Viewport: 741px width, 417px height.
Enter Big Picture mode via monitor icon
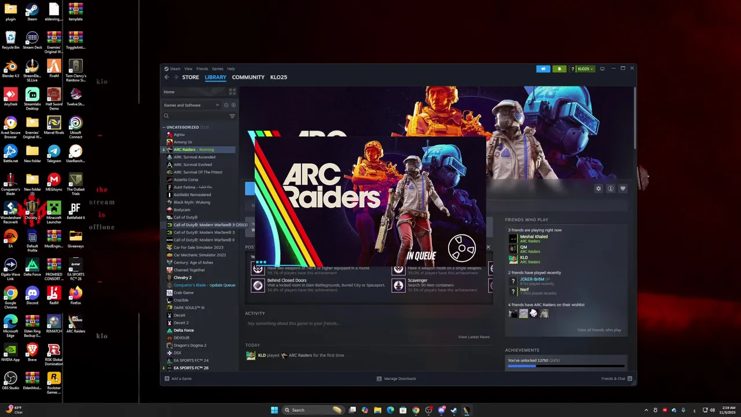(x=602, y=68)
